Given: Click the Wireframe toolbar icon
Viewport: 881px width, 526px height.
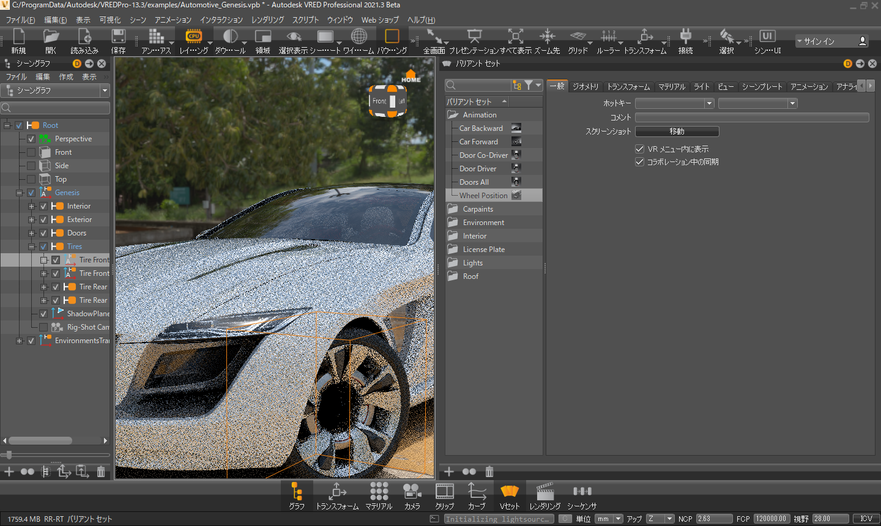Looking at the screenshot, I should pyautogui.click(x=359, y=37).
